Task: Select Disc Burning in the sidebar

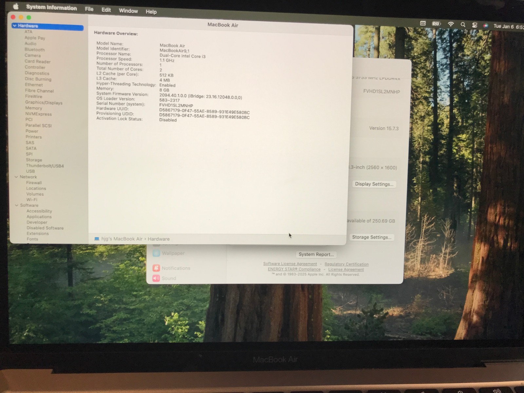Action: tap(38, 79)
